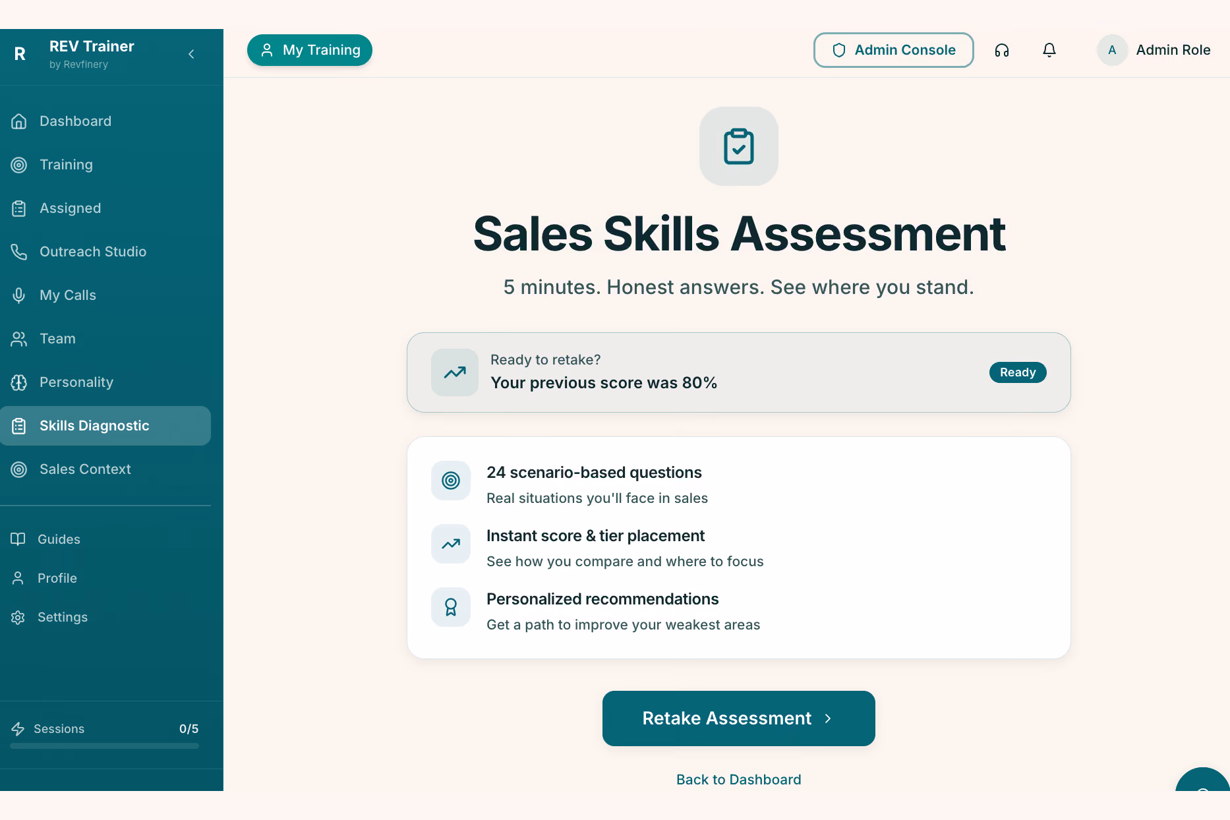This screenshot has height=820, width=1230.
Task: Click the trending arrow icon in retake banner
Action: tap(455, 372)
